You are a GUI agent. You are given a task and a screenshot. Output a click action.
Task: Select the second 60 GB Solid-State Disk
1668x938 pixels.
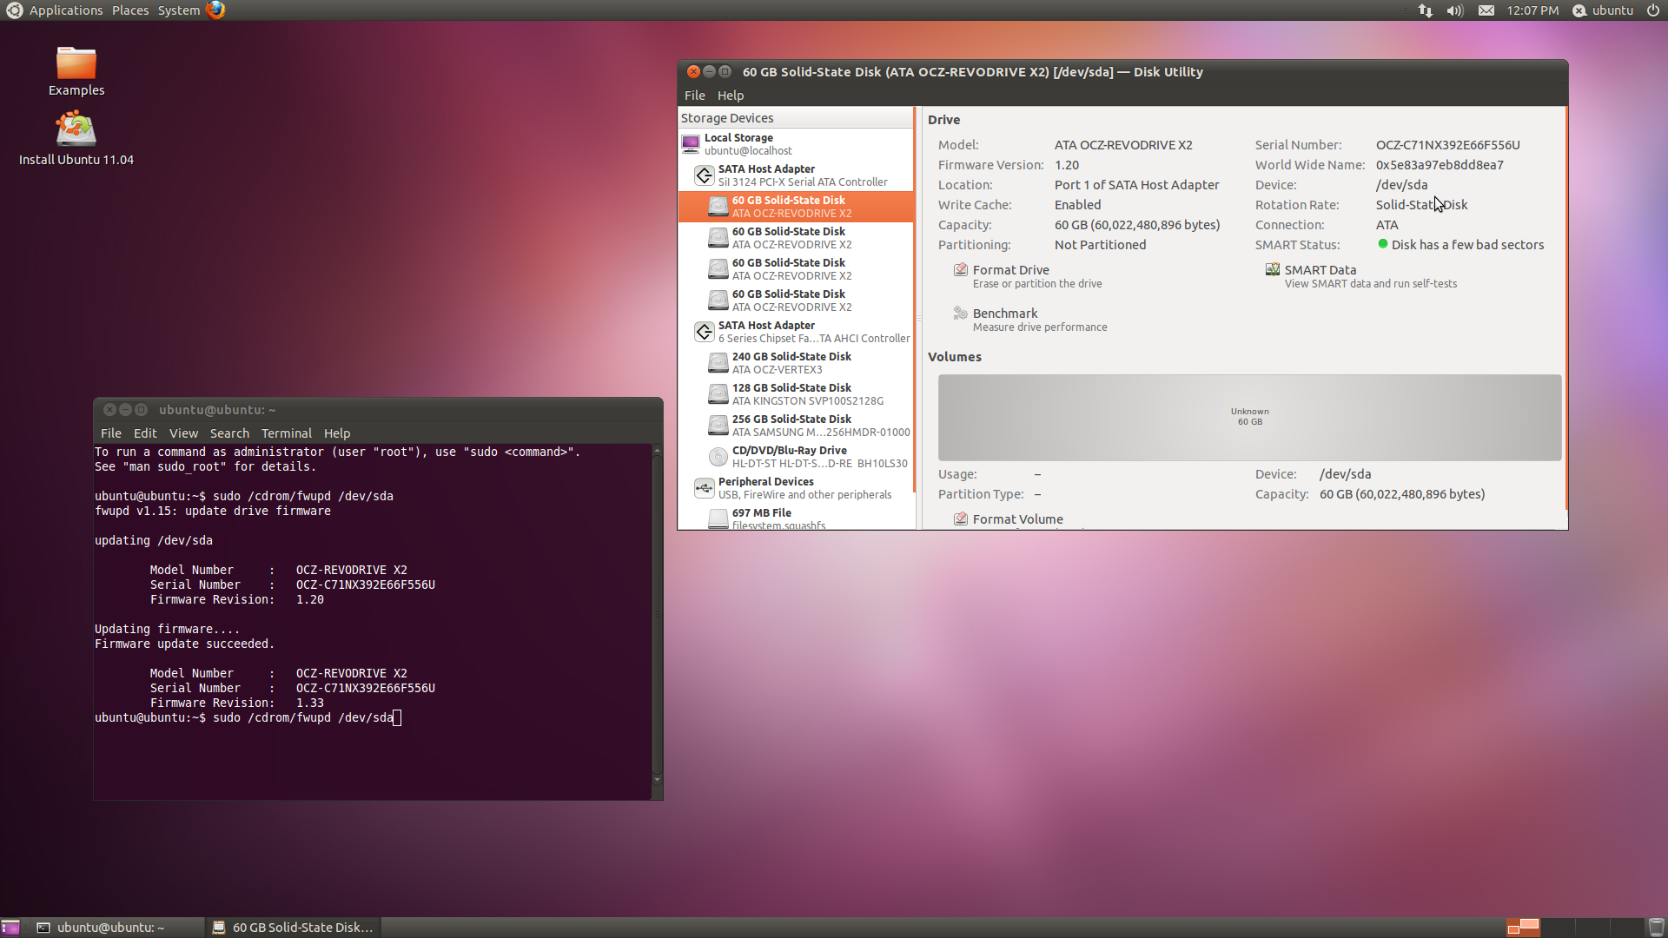click(796, 238)
